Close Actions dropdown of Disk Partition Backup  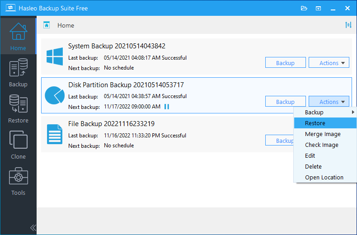[x=329, y=102]
